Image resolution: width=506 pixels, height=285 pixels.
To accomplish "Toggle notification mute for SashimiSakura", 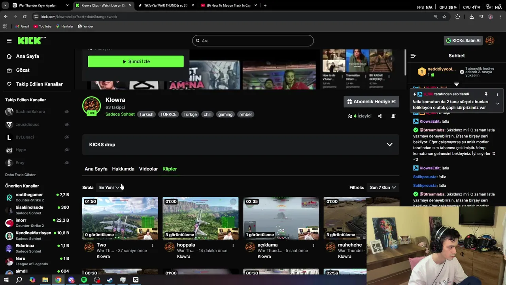I will pos(66,112).
